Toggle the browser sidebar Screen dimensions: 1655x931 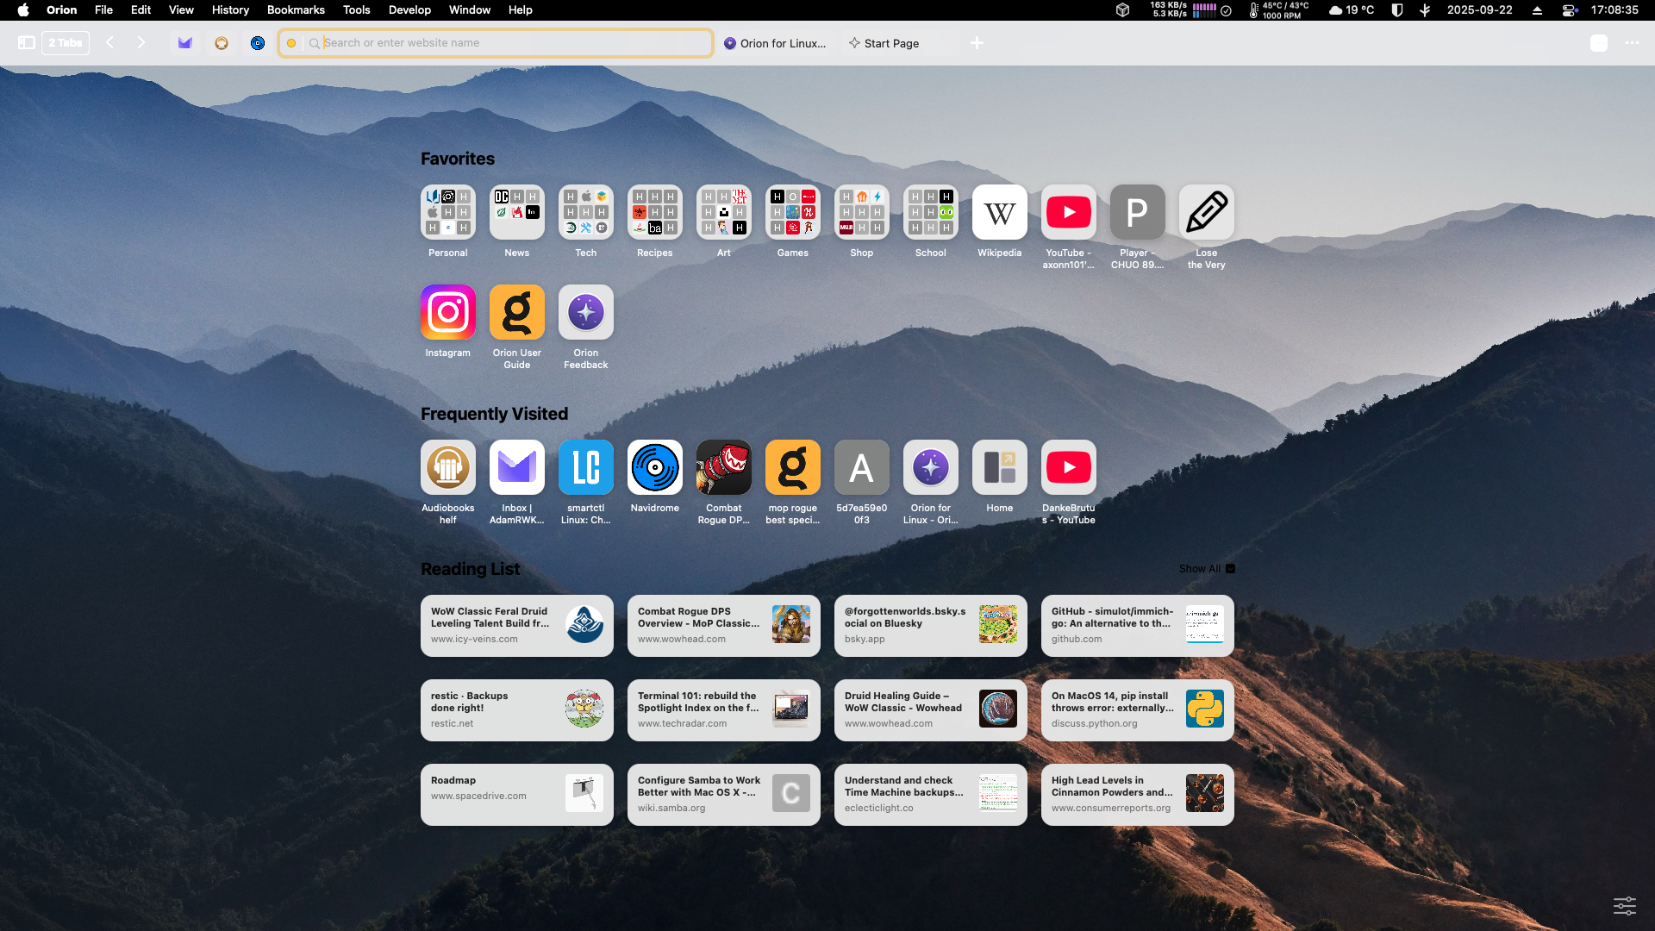[x=27, y=42]
